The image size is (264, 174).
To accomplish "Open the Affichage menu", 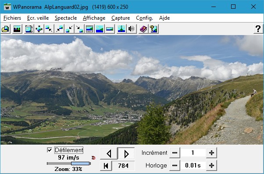I will pyautogui.click(x=94, y=18).
